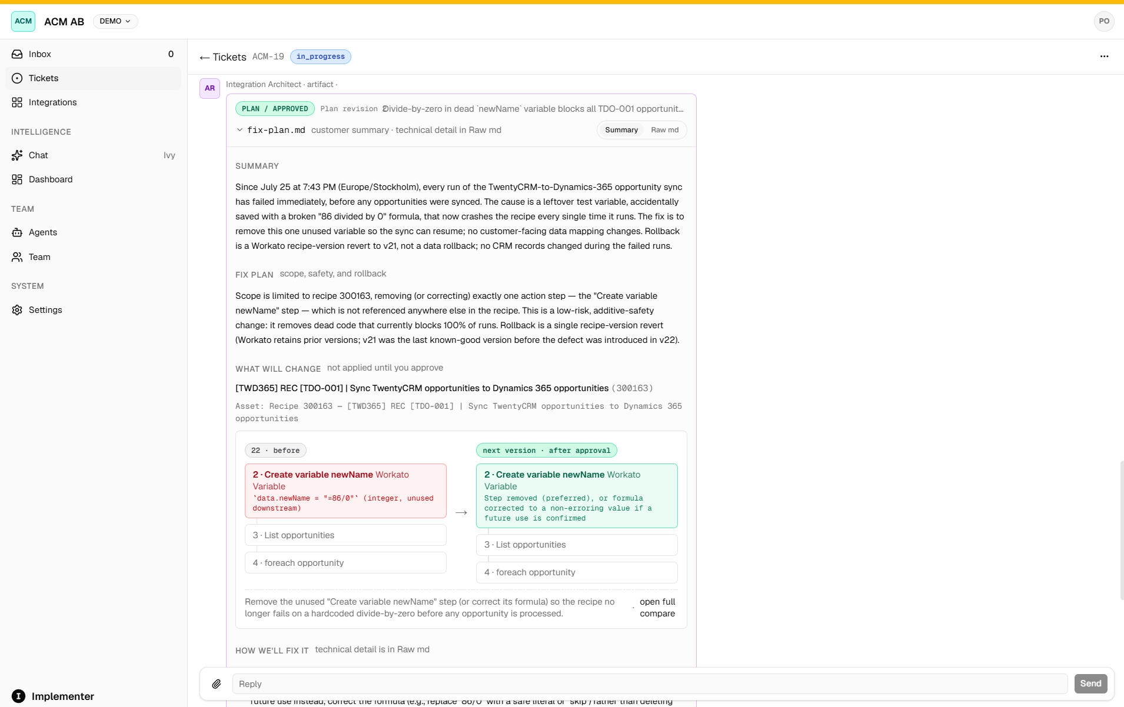Click the Agents robot icon

(17, 232)
